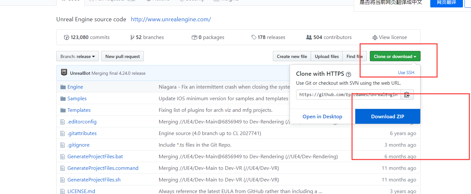Click the .gitattributes file icon

click(x=63, y=133)
